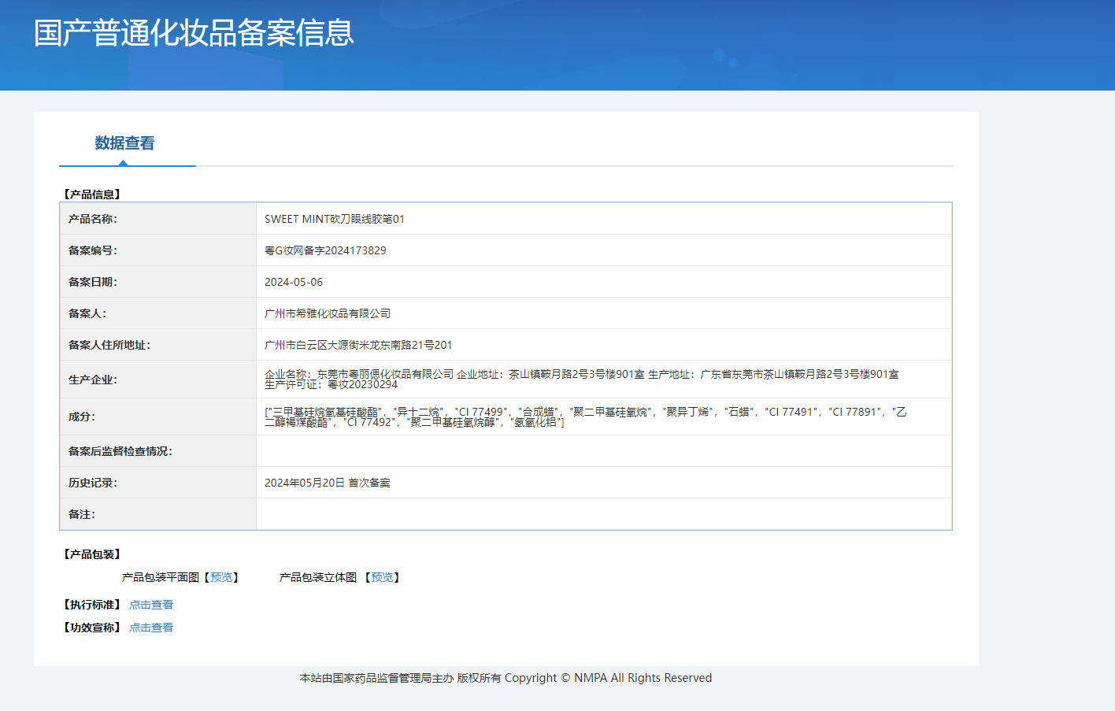This screenshot has width=1115, height=711.
Task: Select the 备案人 company 广州市希雅化妆品有限公司
Action: [x=328, y=313]
